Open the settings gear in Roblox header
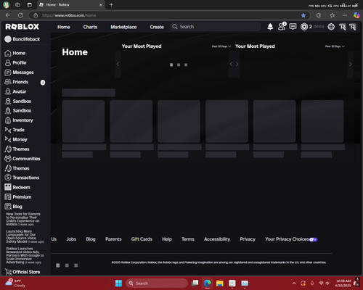363x290 pixels. tap(331, 27)
